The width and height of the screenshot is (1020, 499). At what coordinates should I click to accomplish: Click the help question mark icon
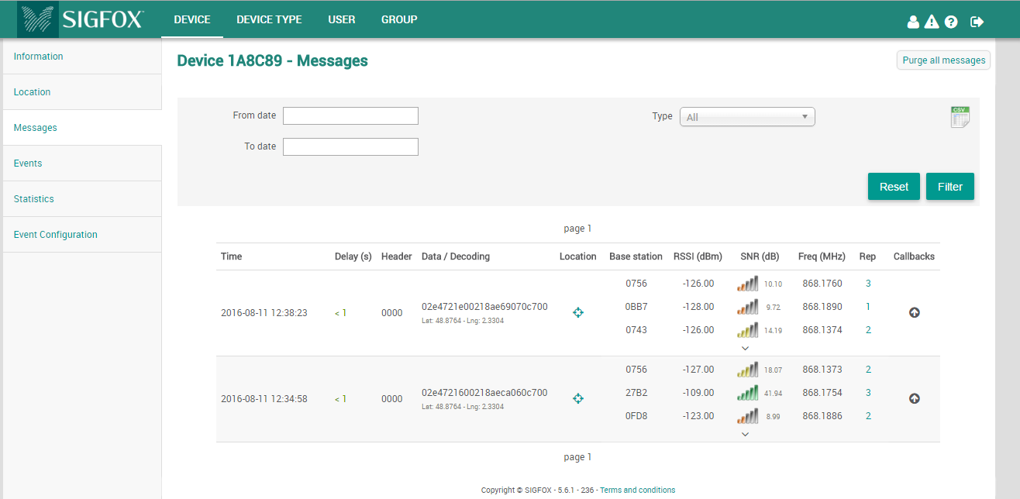pyautogui.click(x=951, y=22)
